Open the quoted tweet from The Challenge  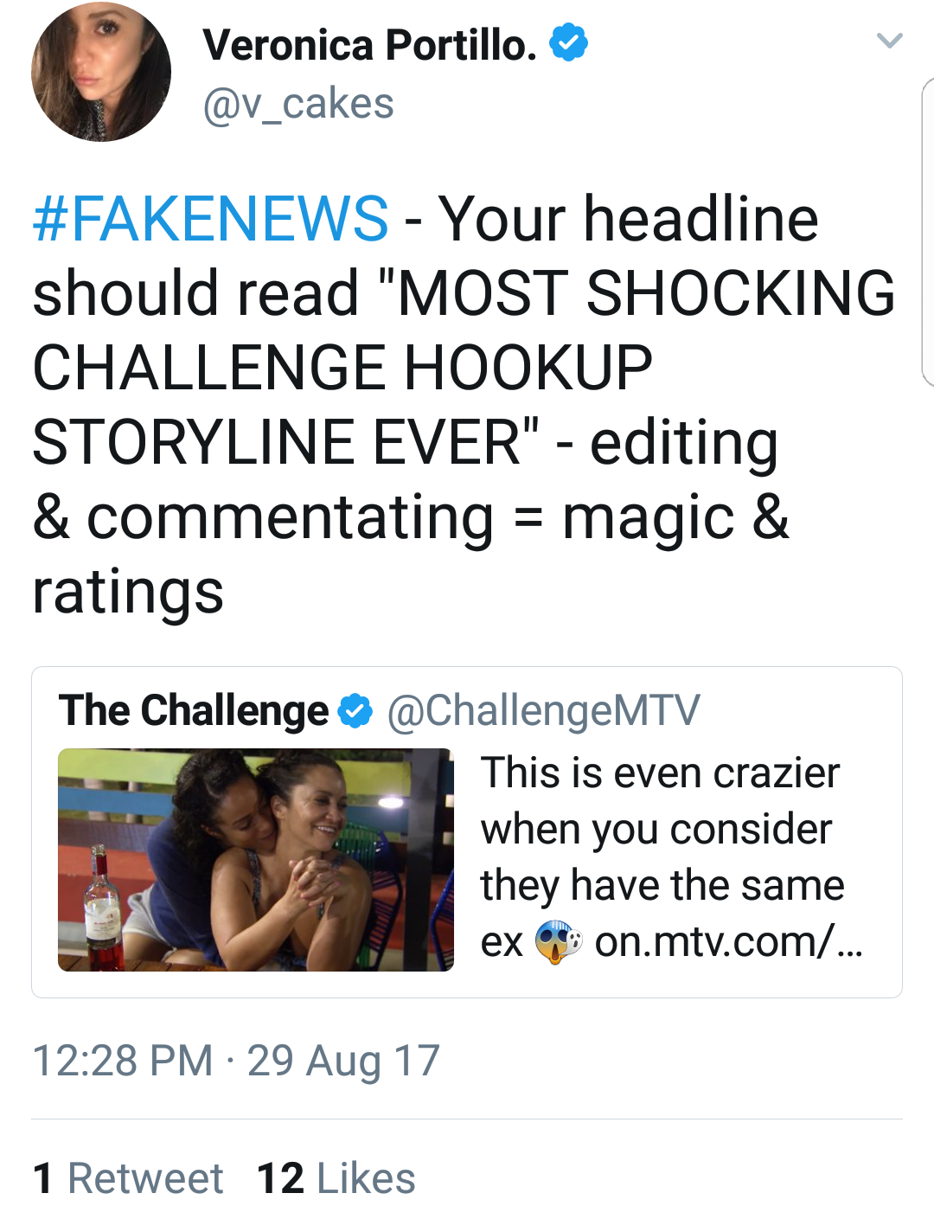(x=467, y=832)
